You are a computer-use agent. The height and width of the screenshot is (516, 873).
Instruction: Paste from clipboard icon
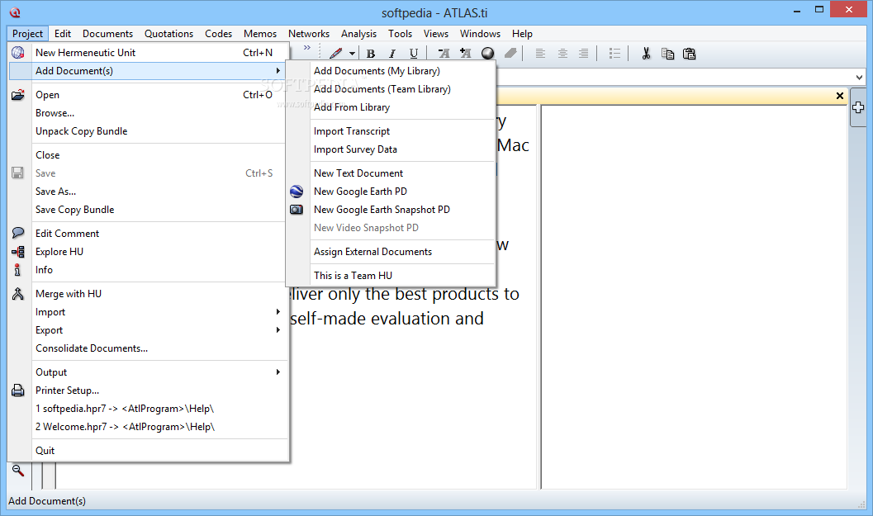click(x=690, y=54)
